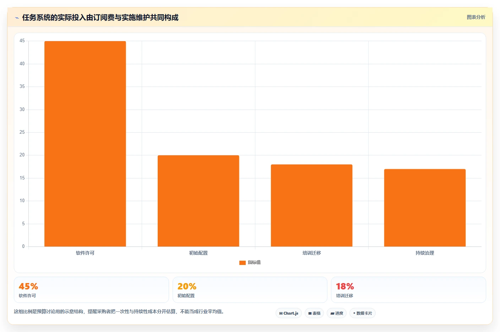Open the 18% 培训迁移 stat card
This screenshot has width=500, height=332.
point(408,290)
